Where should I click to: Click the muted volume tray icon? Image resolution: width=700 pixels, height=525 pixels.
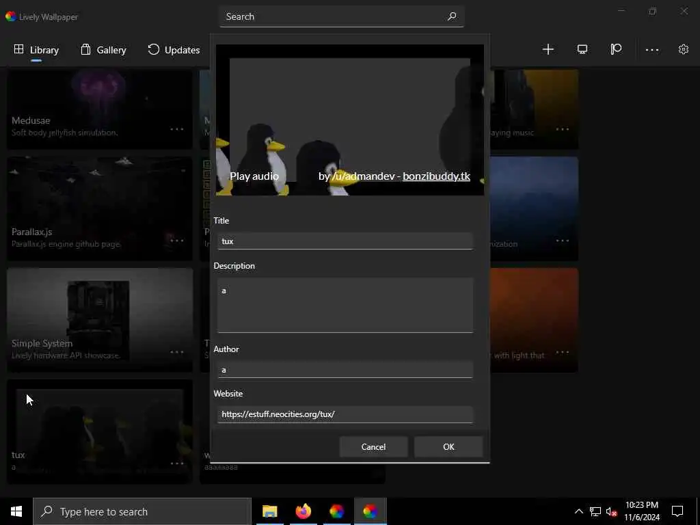pyautogui.click(x=611, y=511)
